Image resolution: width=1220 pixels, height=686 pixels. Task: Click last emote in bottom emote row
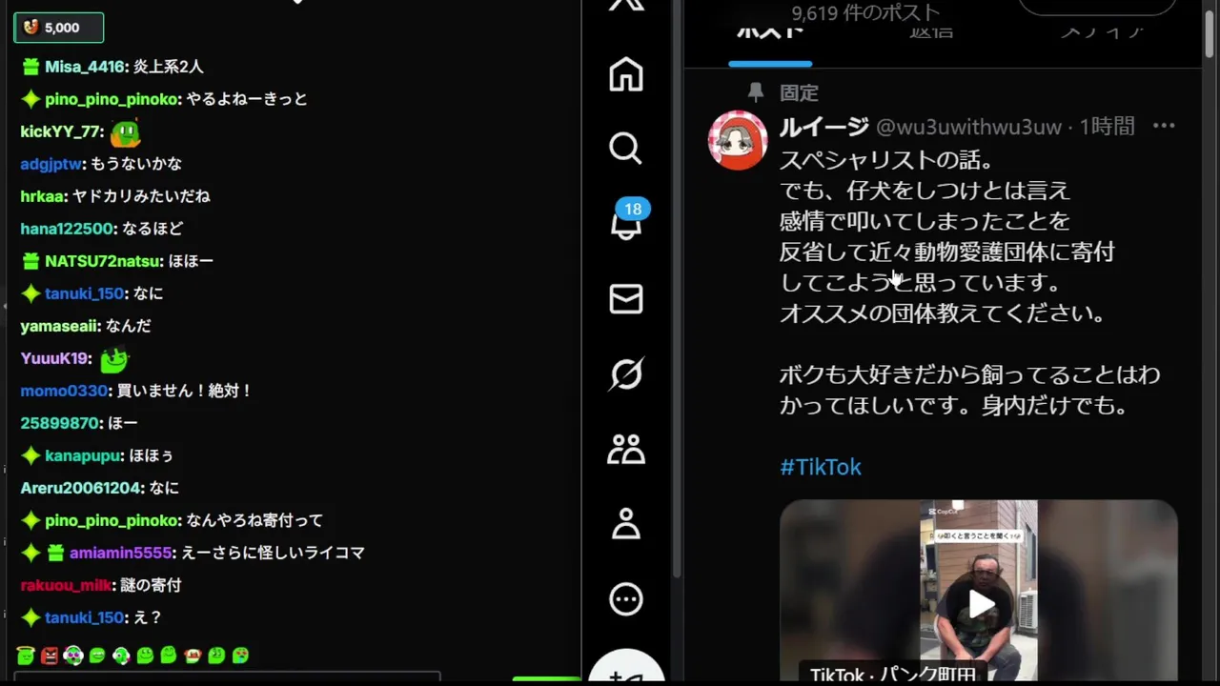pyautogui.click(x=241, y=656)
